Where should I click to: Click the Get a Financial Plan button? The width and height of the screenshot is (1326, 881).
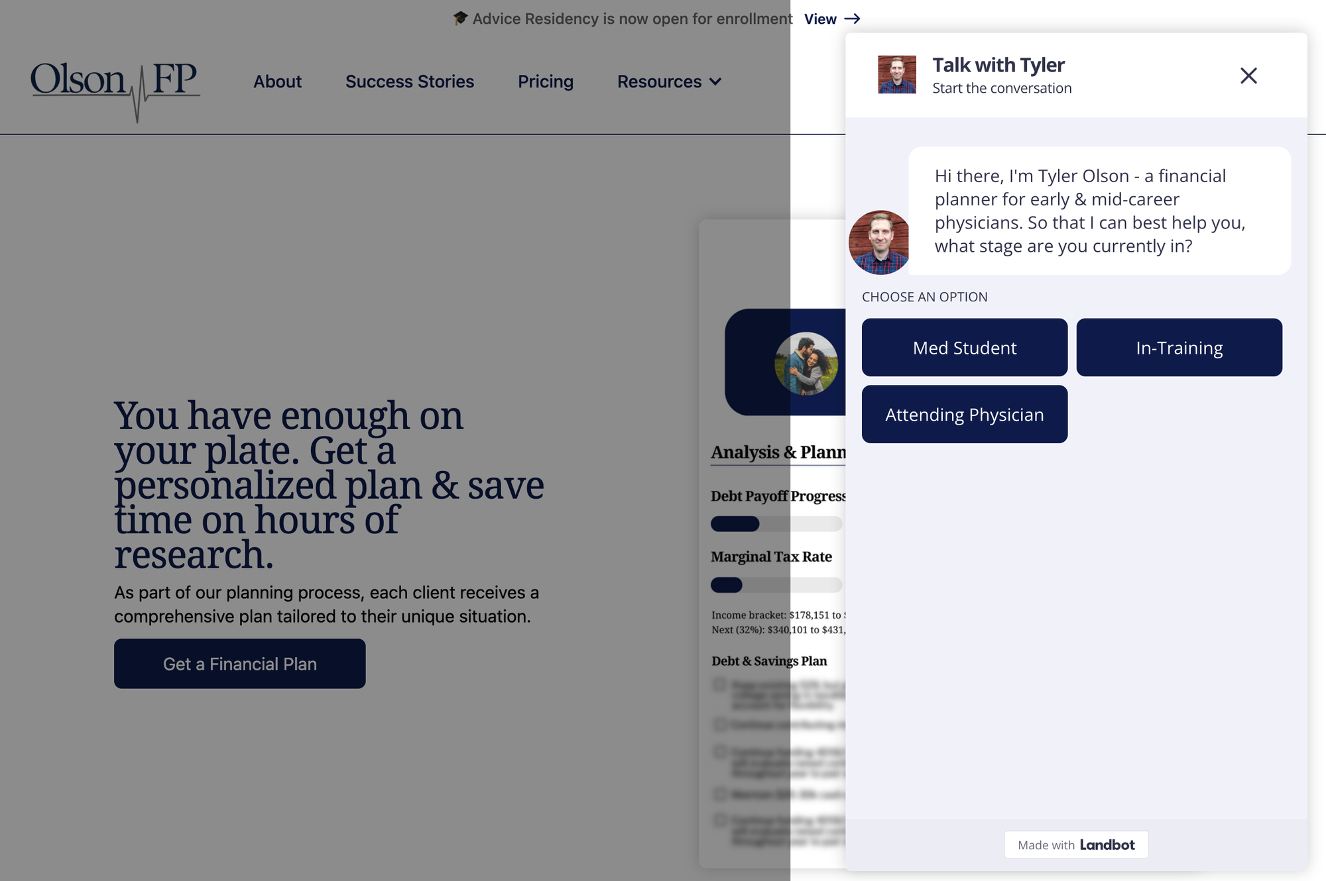click(x=240, y=664)
